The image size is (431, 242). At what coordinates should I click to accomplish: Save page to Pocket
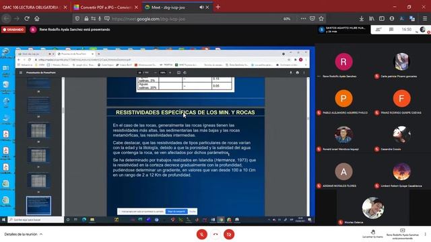click(x=312, y=19)
